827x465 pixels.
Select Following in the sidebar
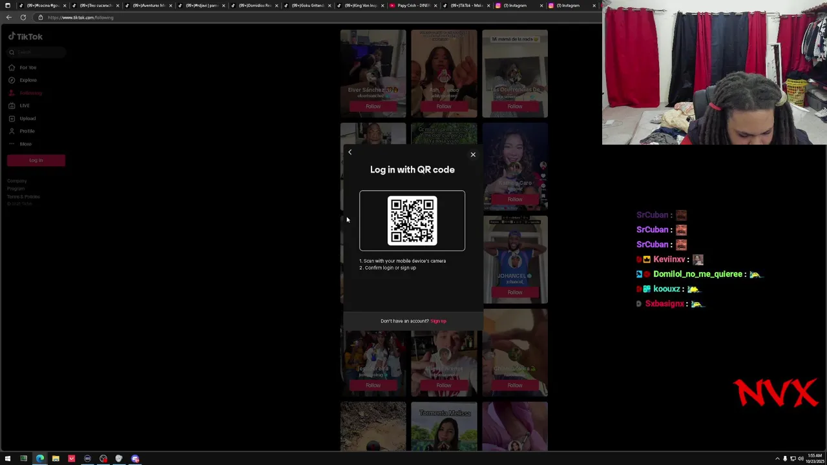click(30, 93)
